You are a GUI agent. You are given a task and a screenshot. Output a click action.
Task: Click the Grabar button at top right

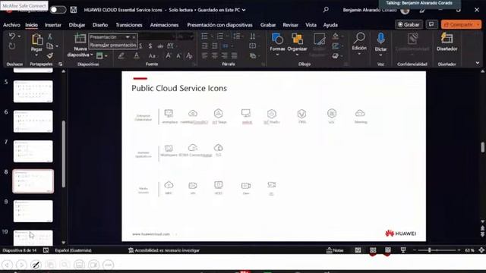click(x=409, y=24)
